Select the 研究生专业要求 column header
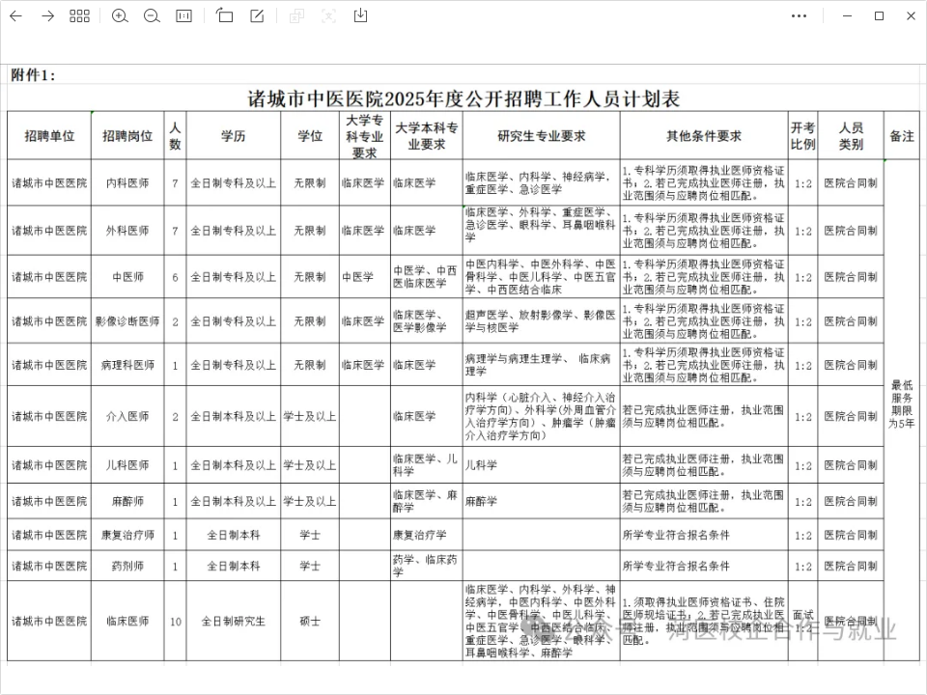Viewport: 927px width, 695px height. pos(542,136)
